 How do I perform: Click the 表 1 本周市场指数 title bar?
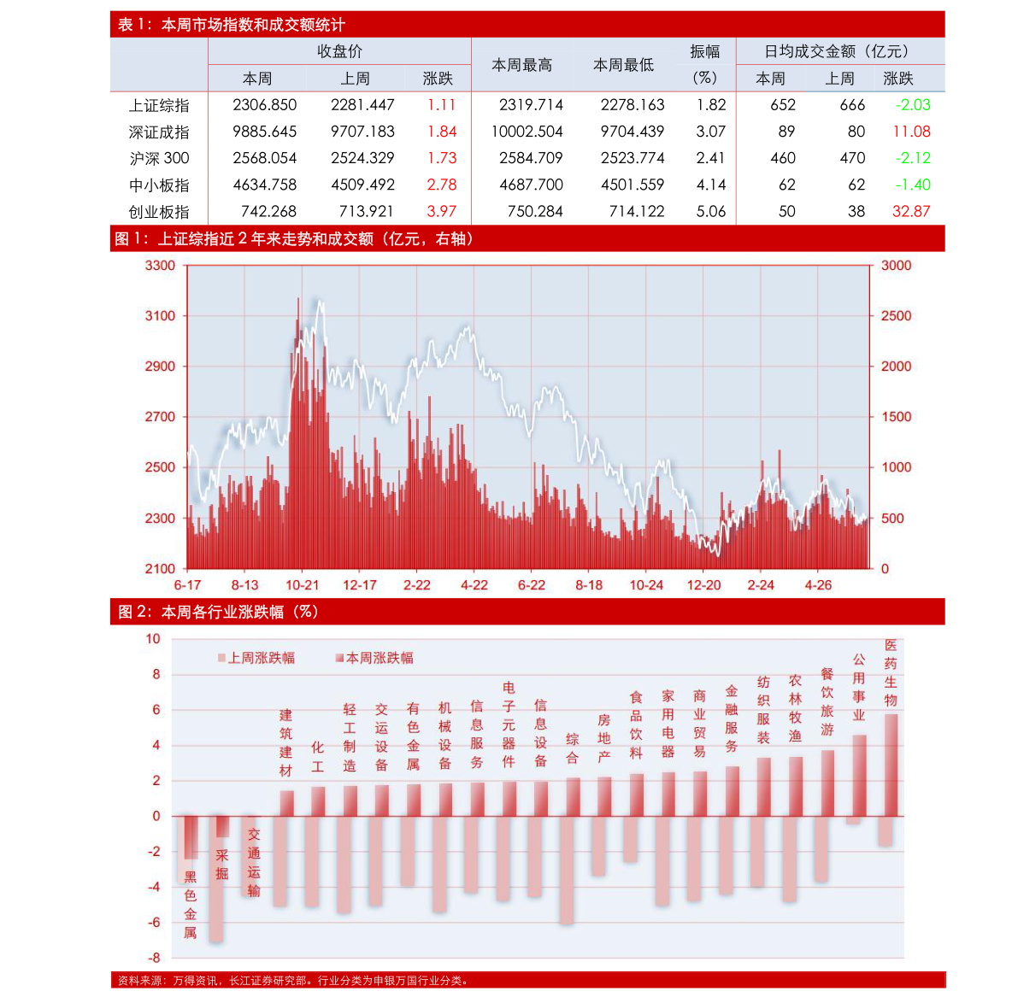tap(231, 25)
